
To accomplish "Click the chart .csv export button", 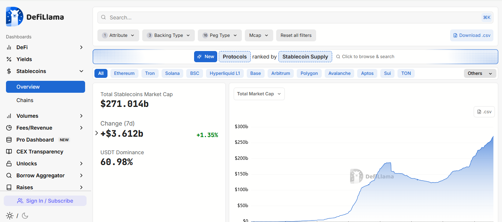I will 484,112.
